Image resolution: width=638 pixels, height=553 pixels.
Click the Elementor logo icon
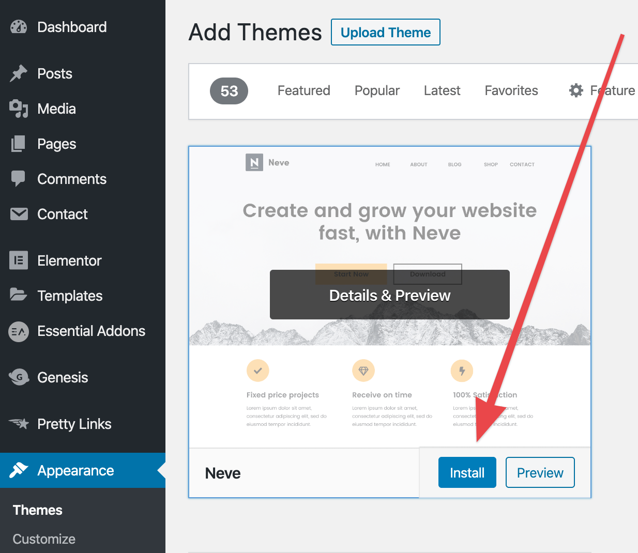tap(19, 260)
